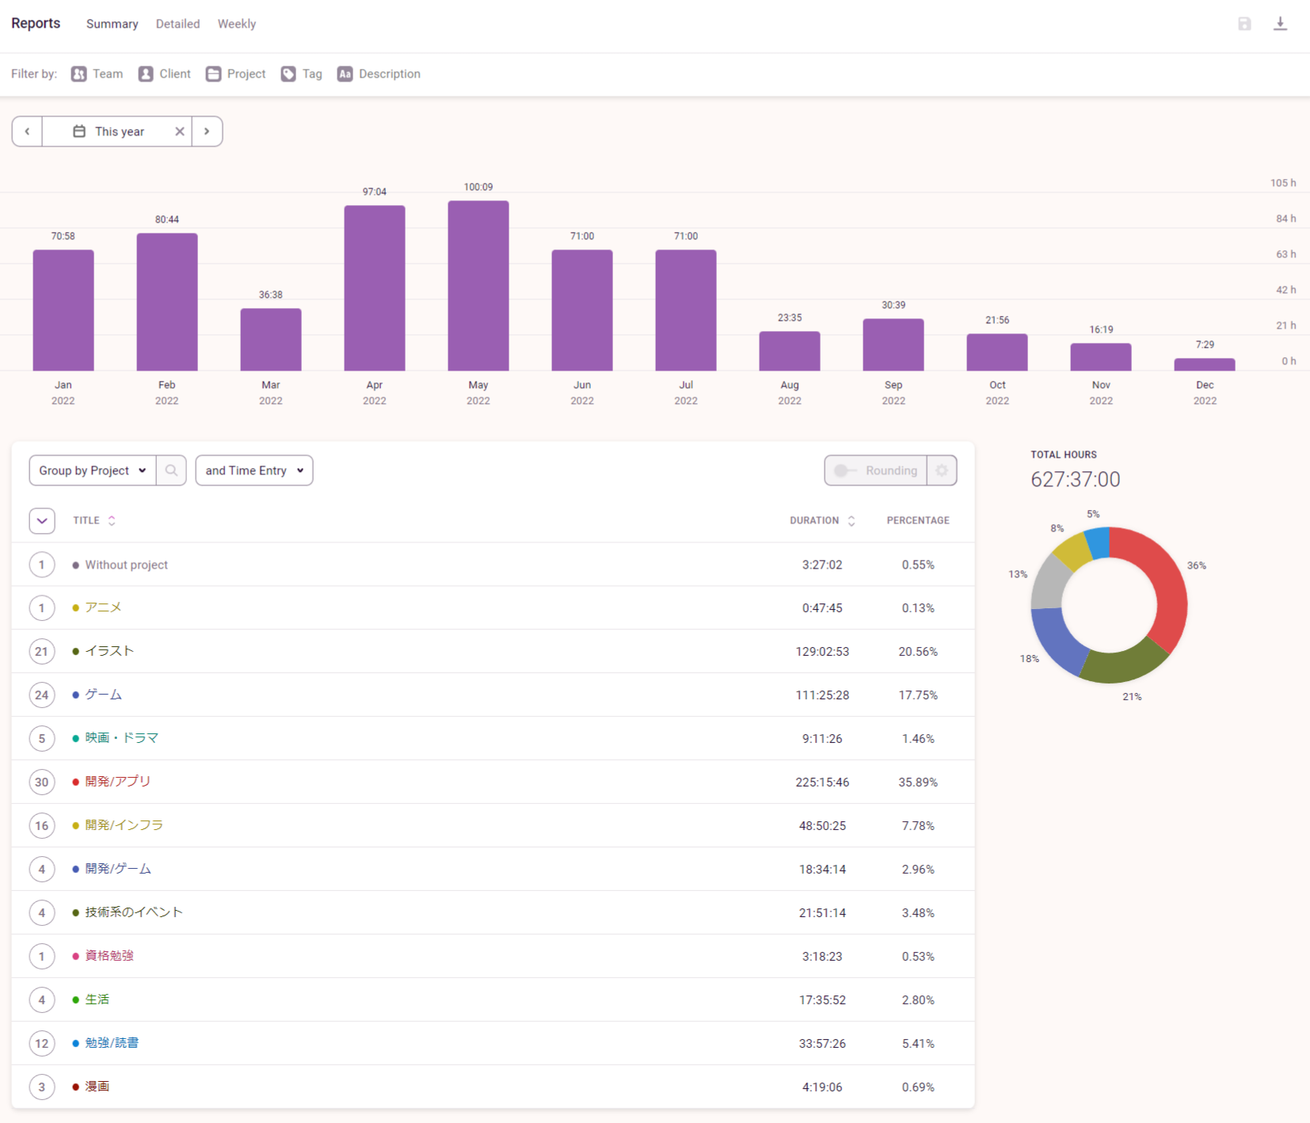
Task: Expand the イラスト entries count 21
Action: pos(42,651)
